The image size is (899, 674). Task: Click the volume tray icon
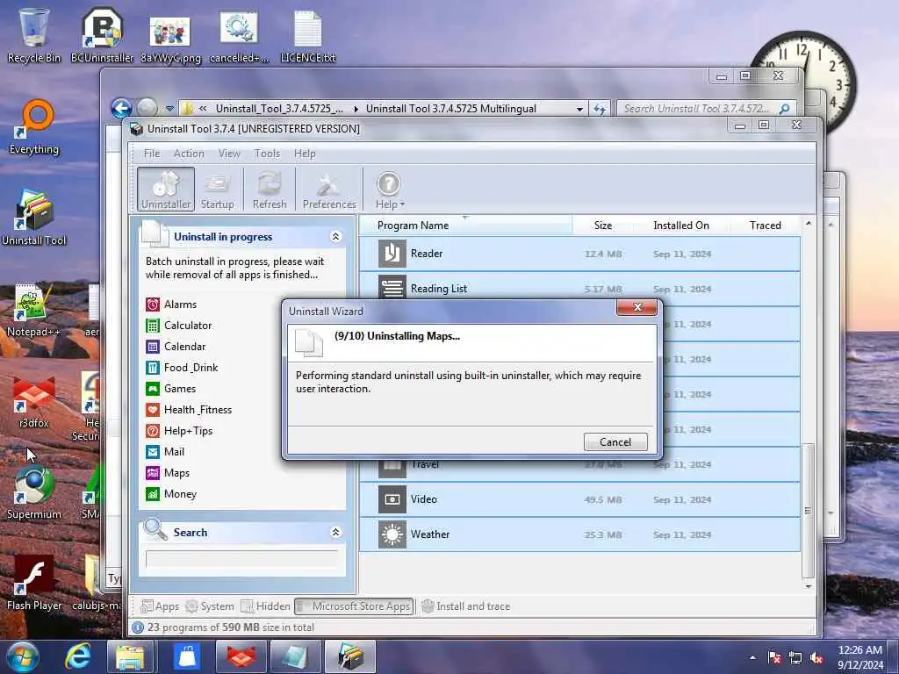816,657
